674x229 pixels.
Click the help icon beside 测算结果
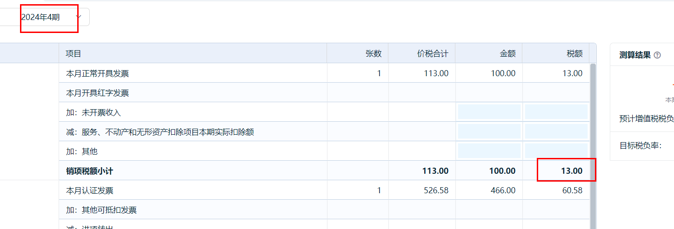657,55
